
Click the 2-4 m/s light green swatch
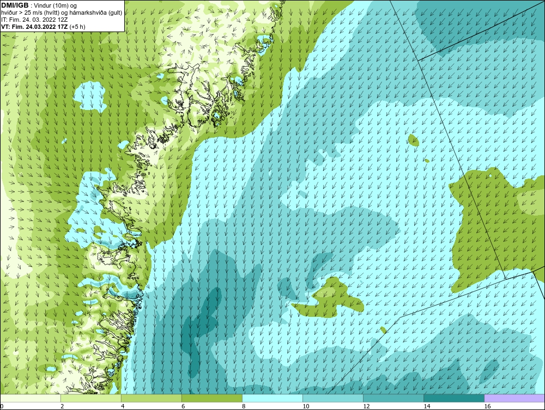(90, 398)
